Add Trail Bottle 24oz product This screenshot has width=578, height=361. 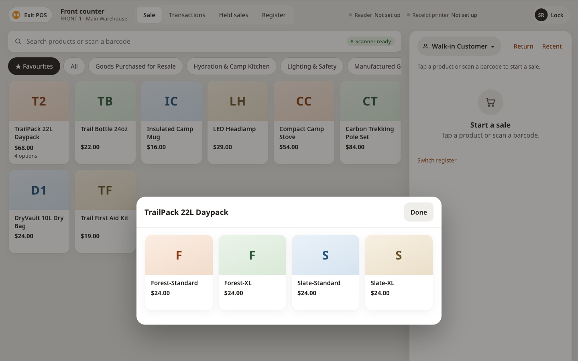click(x=105, y=122)
